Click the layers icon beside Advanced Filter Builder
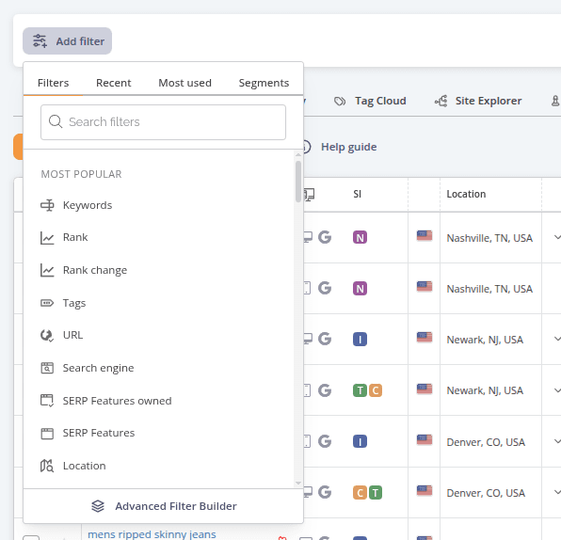 (x=98, y=506)
